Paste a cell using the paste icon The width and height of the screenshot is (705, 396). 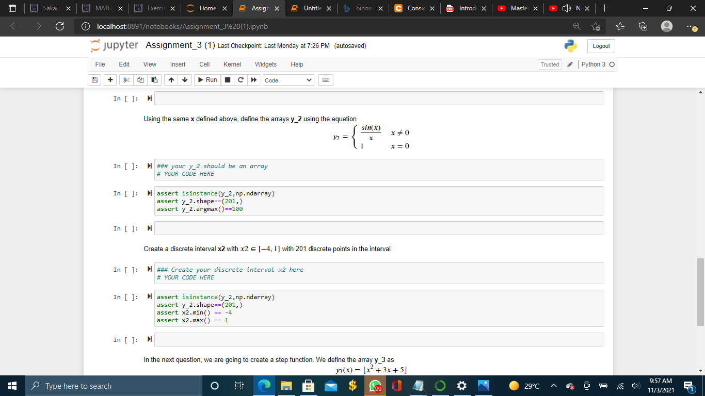click(x=154, y=80)
